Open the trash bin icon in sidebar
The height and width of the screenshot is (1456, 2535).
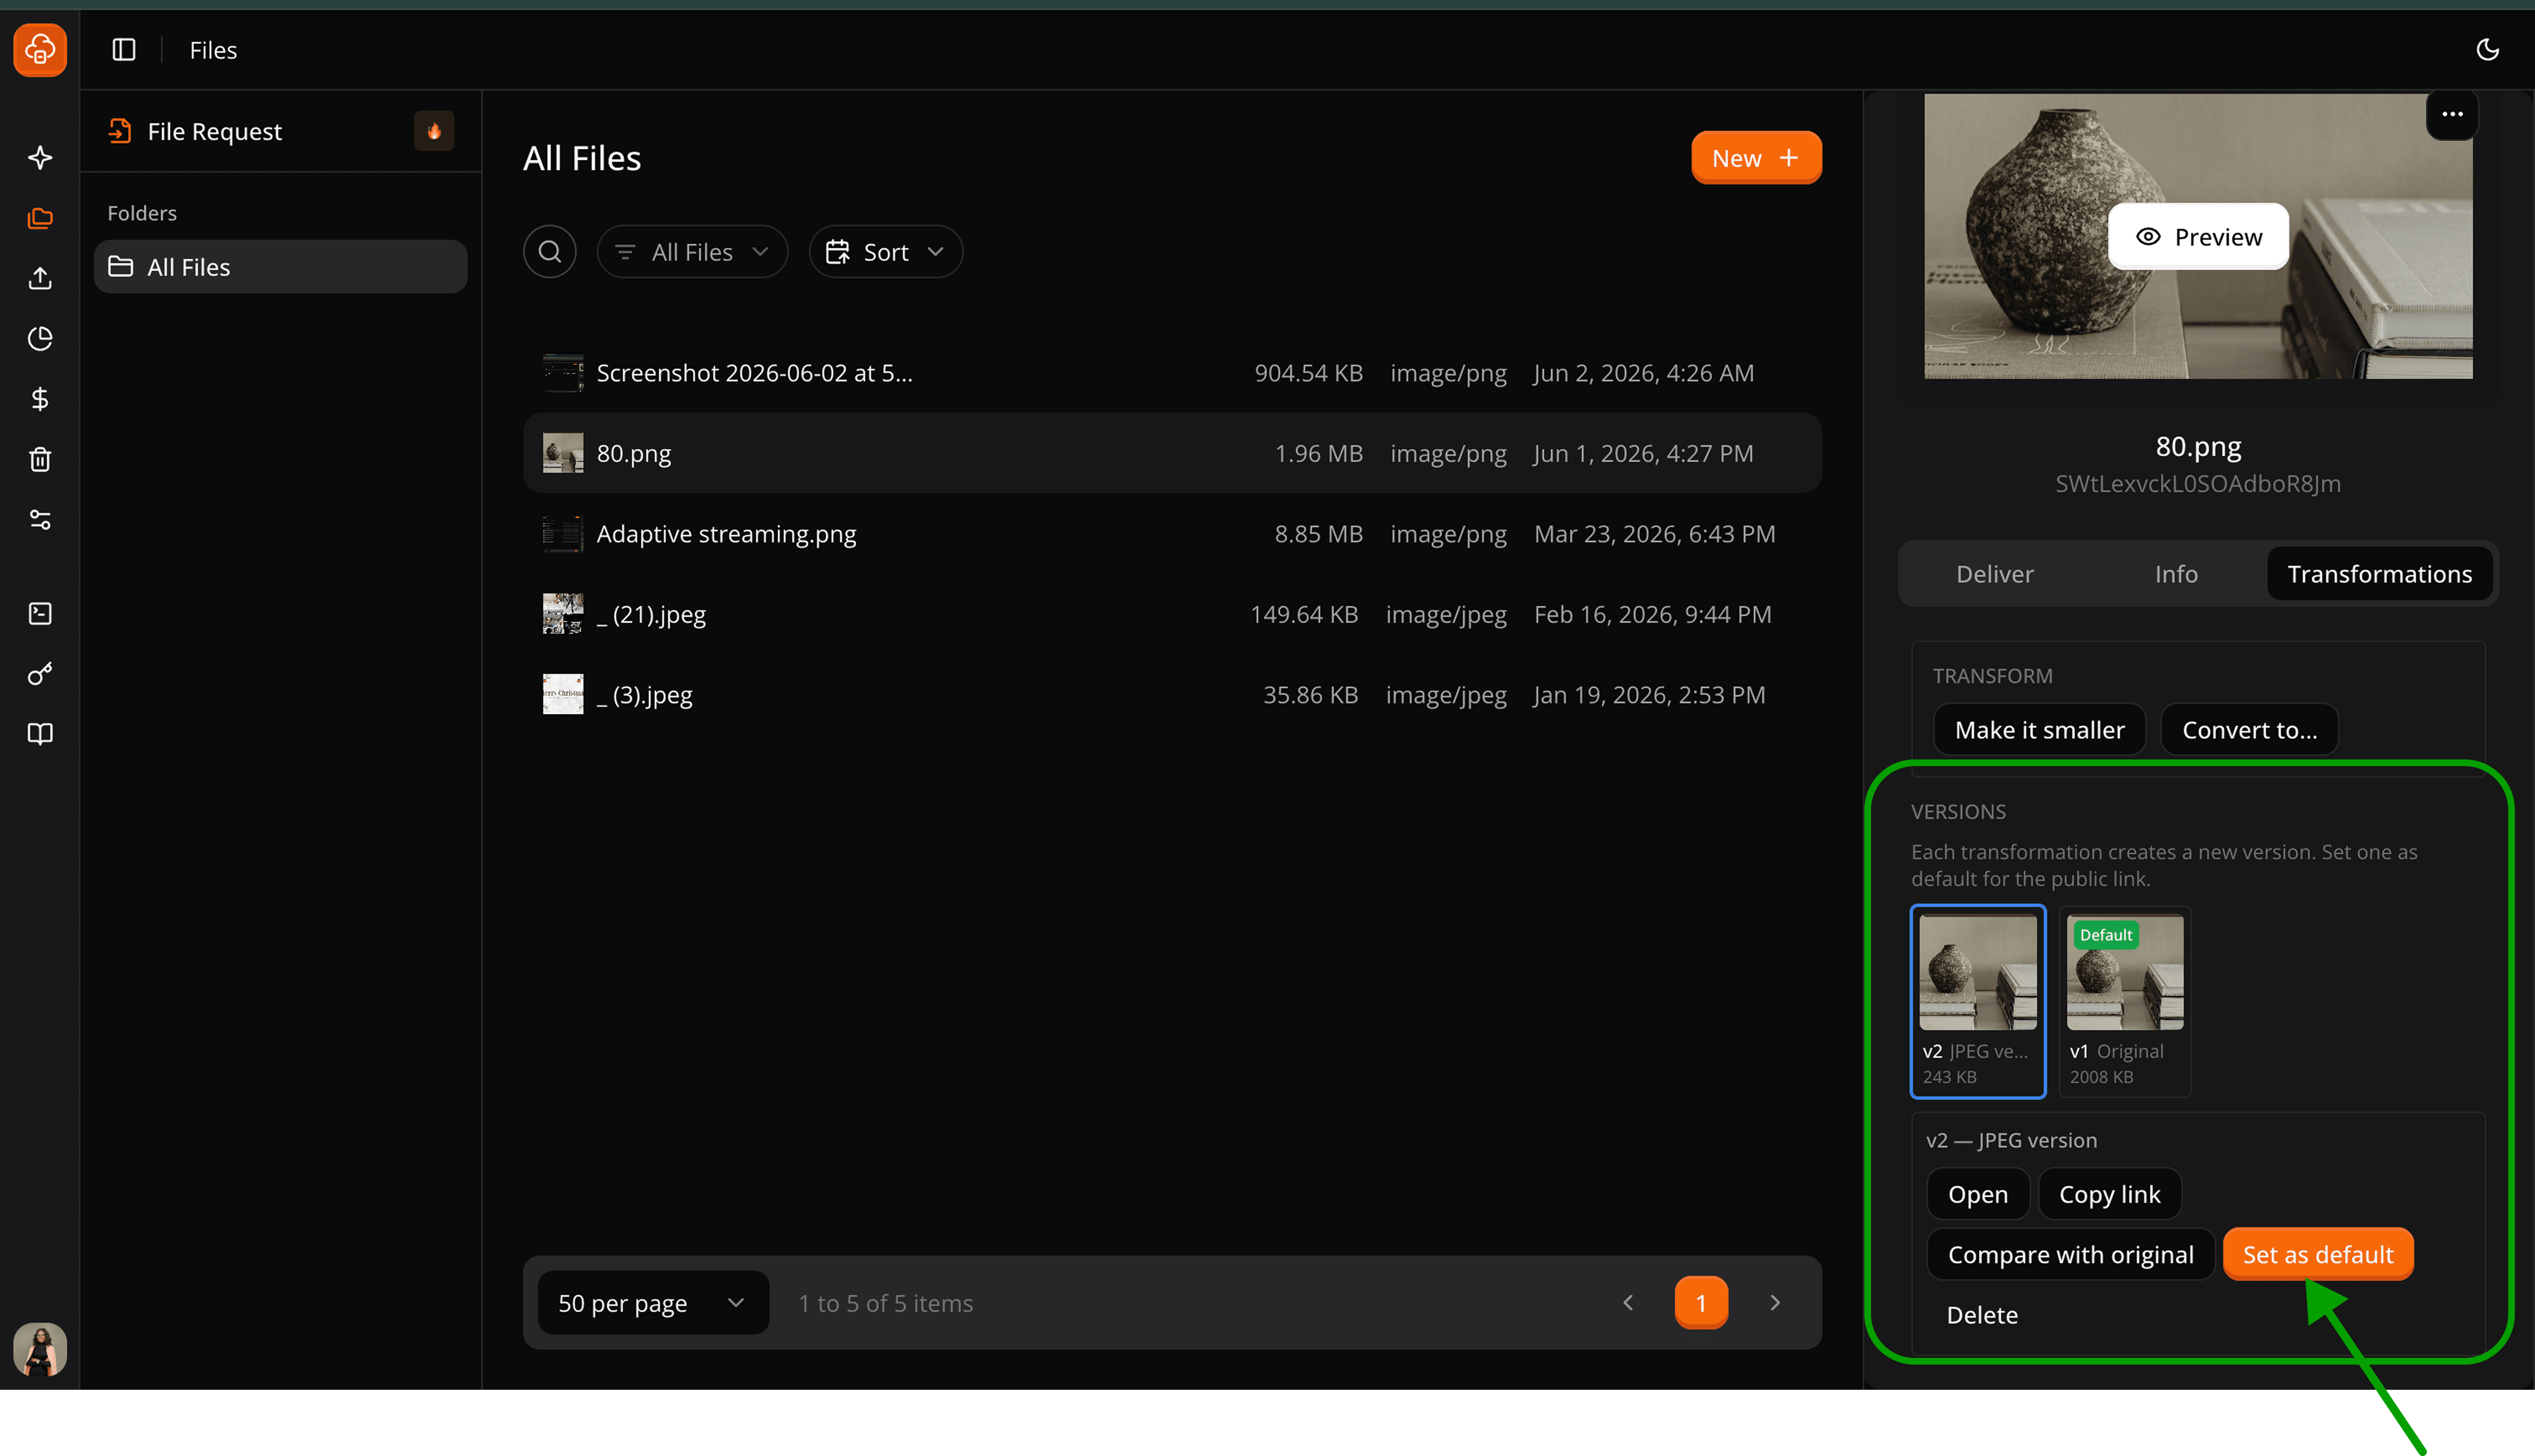(40, 460)
